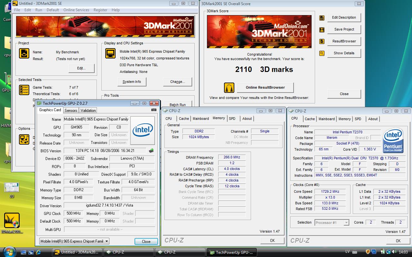Click the Edit... button in Project section
The image size is (412, 257).
tap(81, 68)
